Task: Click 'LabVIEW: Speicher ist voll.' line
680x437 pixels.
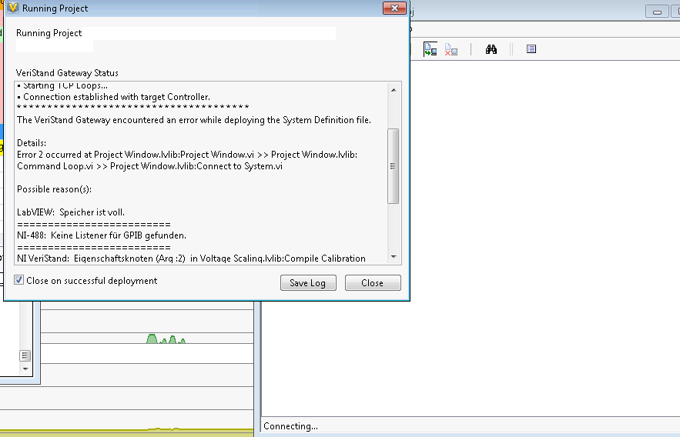Action: (71, 212)
